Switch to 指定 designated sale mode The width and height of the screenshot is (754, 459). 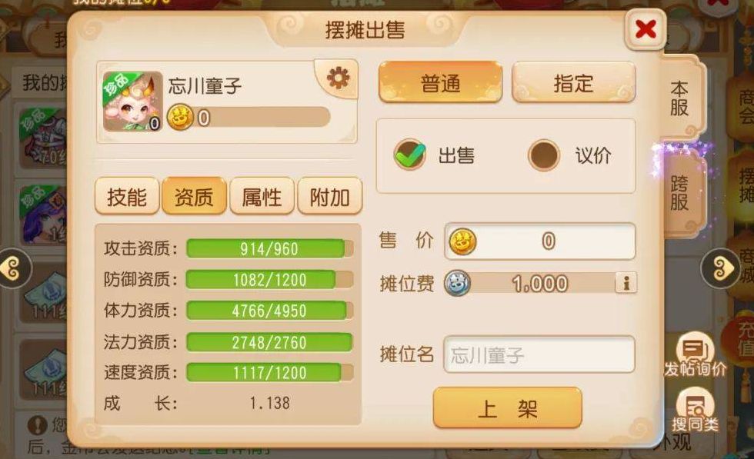click(573, 83)
